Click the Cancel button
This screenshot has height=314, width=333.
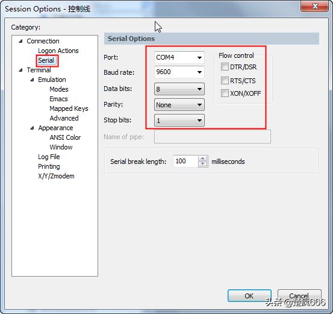[x=299, y=296]
